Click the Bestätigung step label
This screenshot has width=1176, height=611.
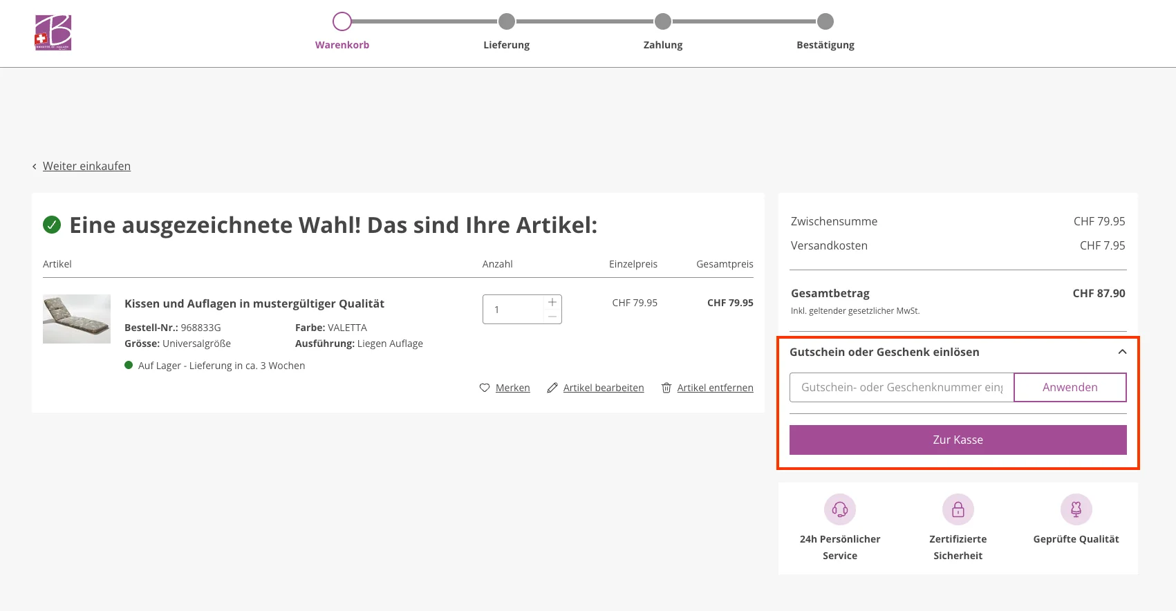click(825, 44)
